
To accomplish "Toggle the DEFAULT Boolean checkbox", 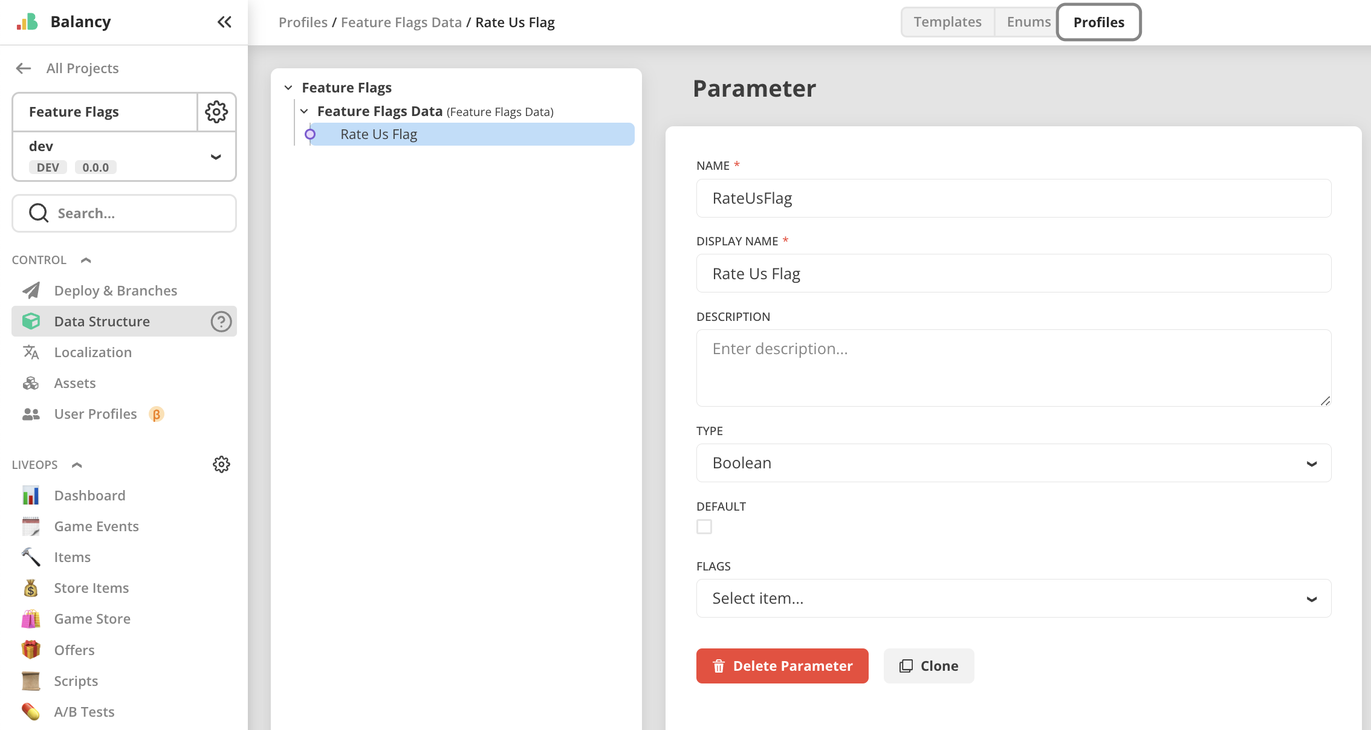I will tap(705, 526).
